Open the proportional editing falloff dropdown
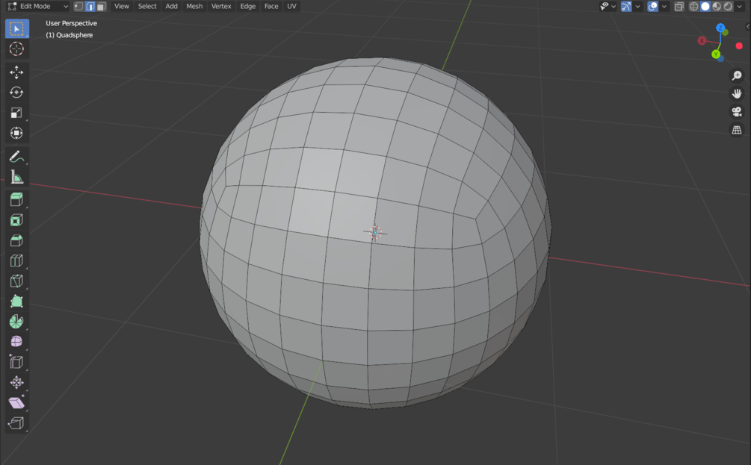The height and width of the screenshot is (465, 751). pos(664,6)
